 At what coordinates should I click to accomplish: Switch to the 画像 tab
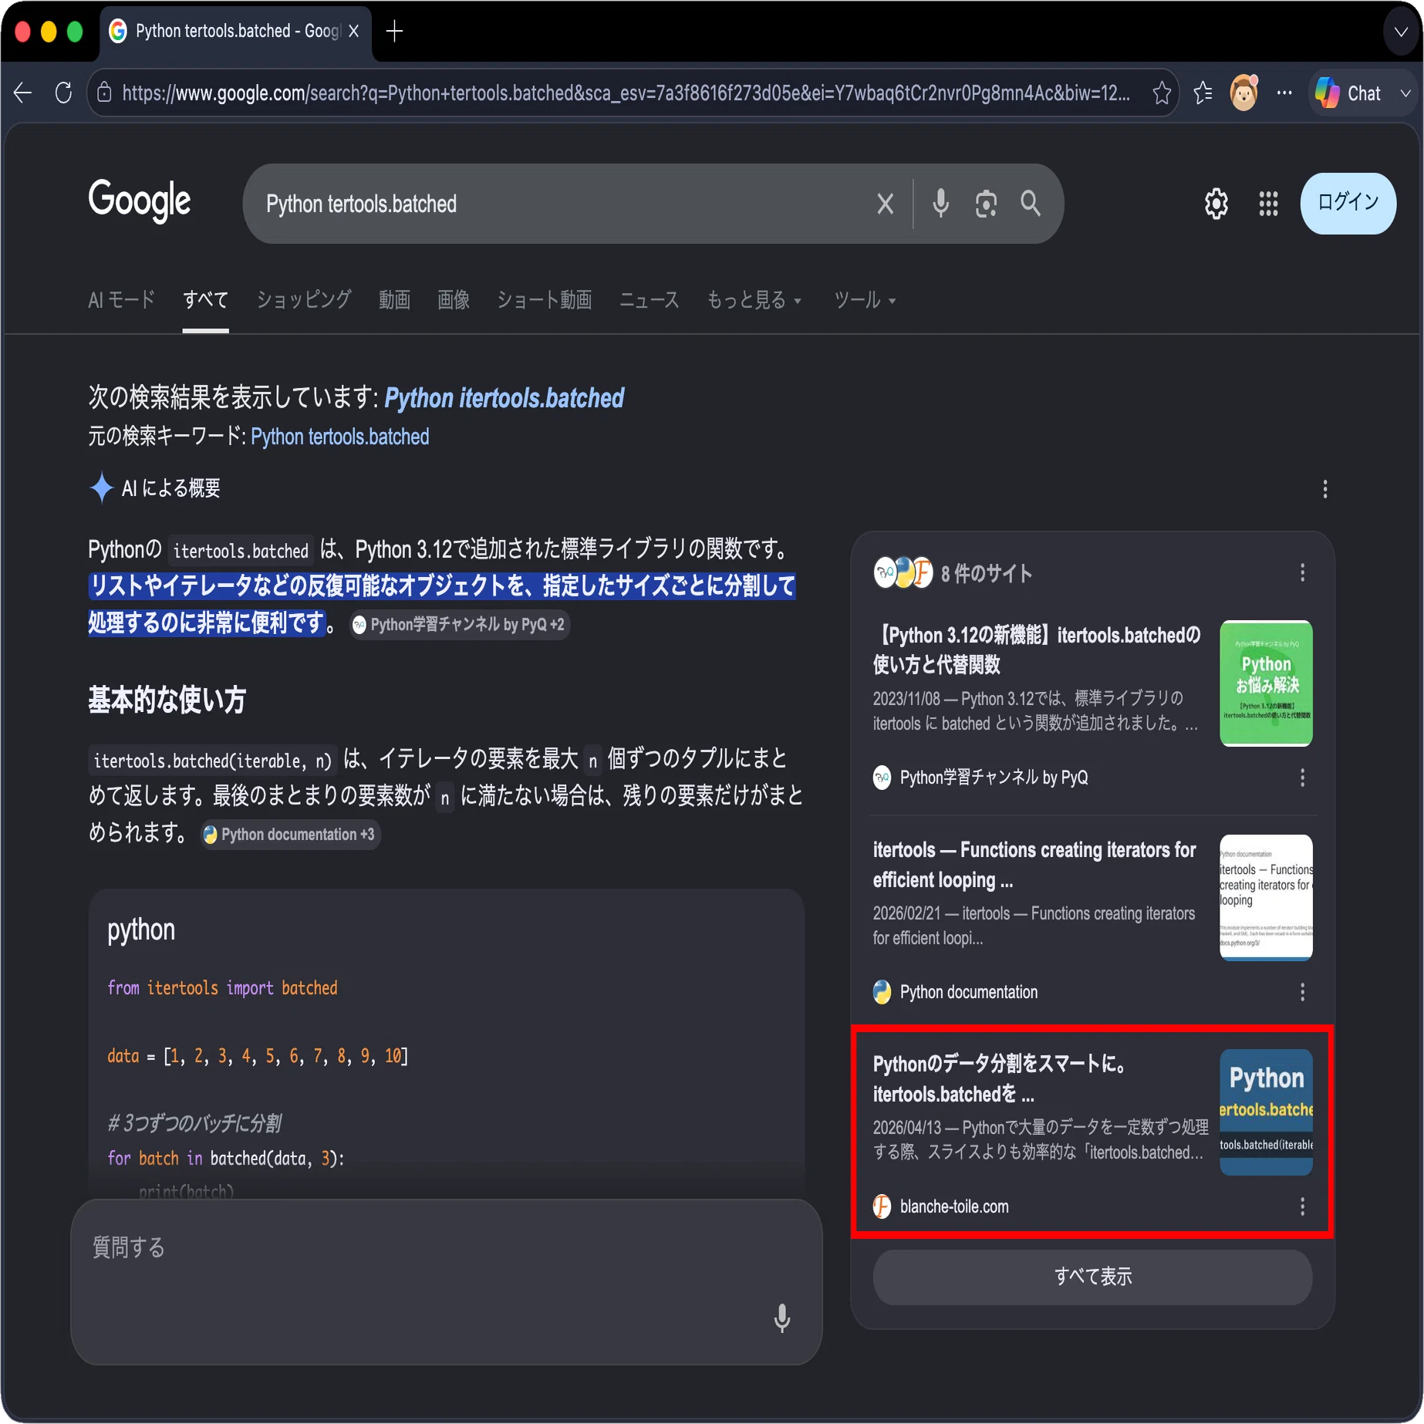454,300
